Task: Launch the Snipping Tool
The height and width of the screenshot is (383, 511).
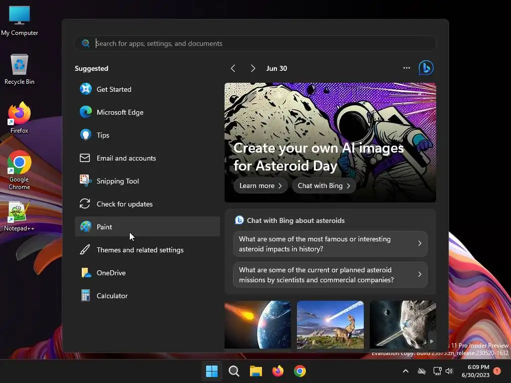Action: click(147, 181)
